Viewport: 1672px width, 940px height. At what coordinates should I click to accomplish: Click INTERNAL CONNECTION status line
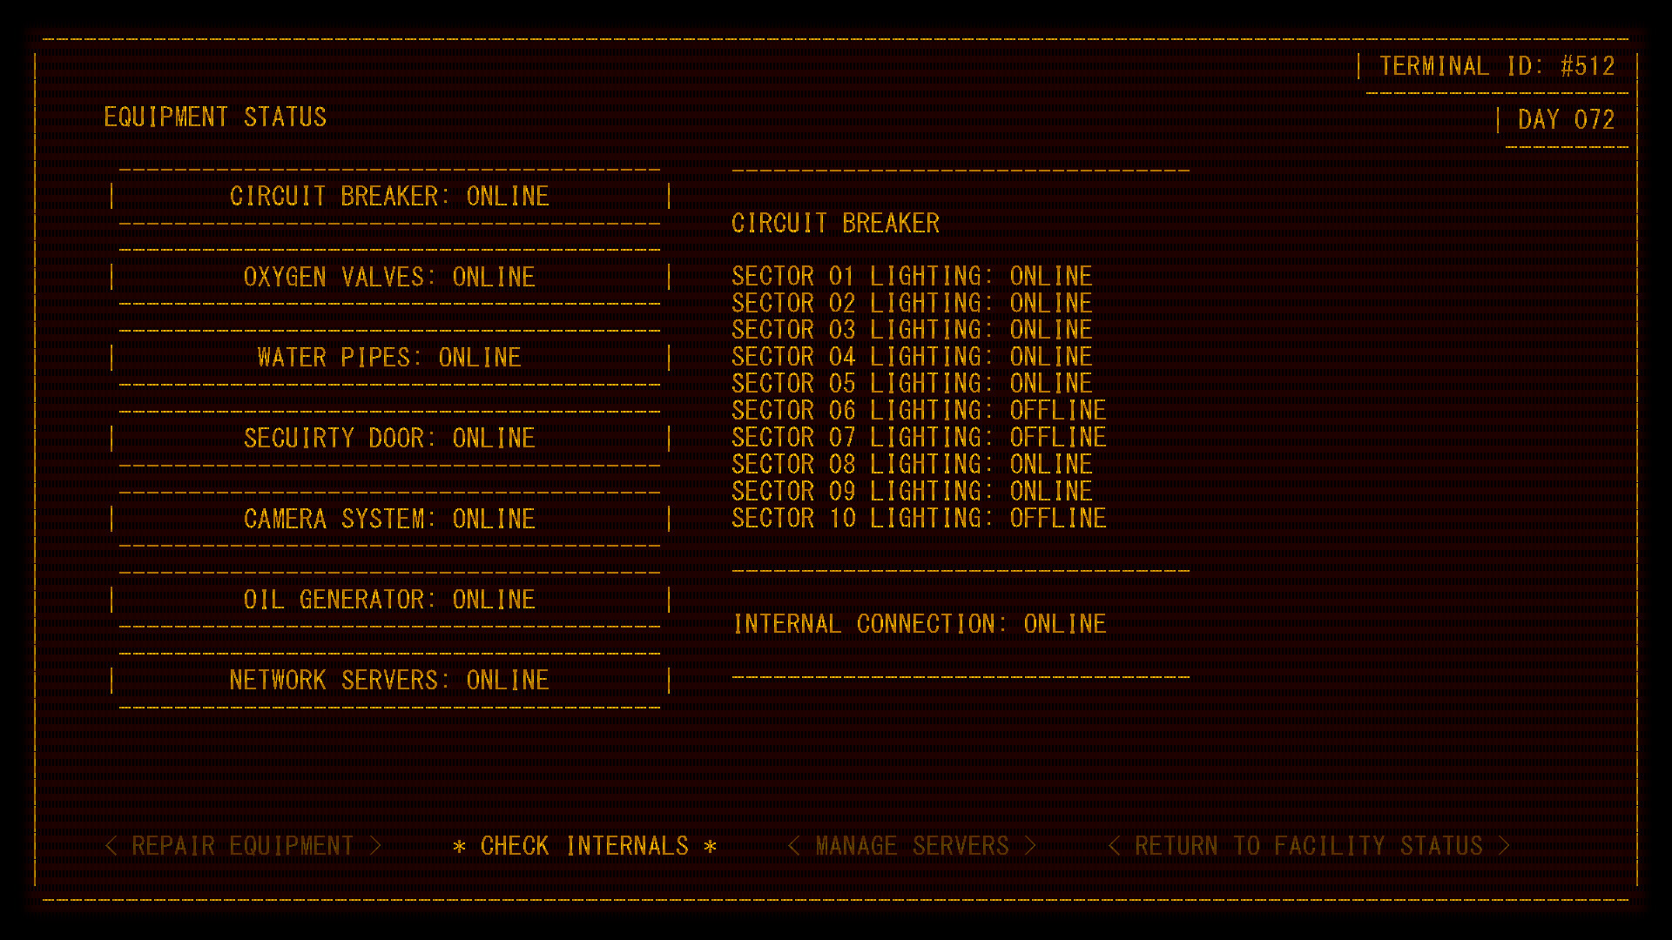[x=920, y=624]
